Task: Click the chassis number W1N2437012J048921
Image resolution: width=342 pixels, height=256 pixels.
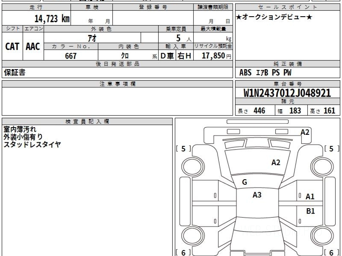Action: pyautogui.click(x=288, y=93)
